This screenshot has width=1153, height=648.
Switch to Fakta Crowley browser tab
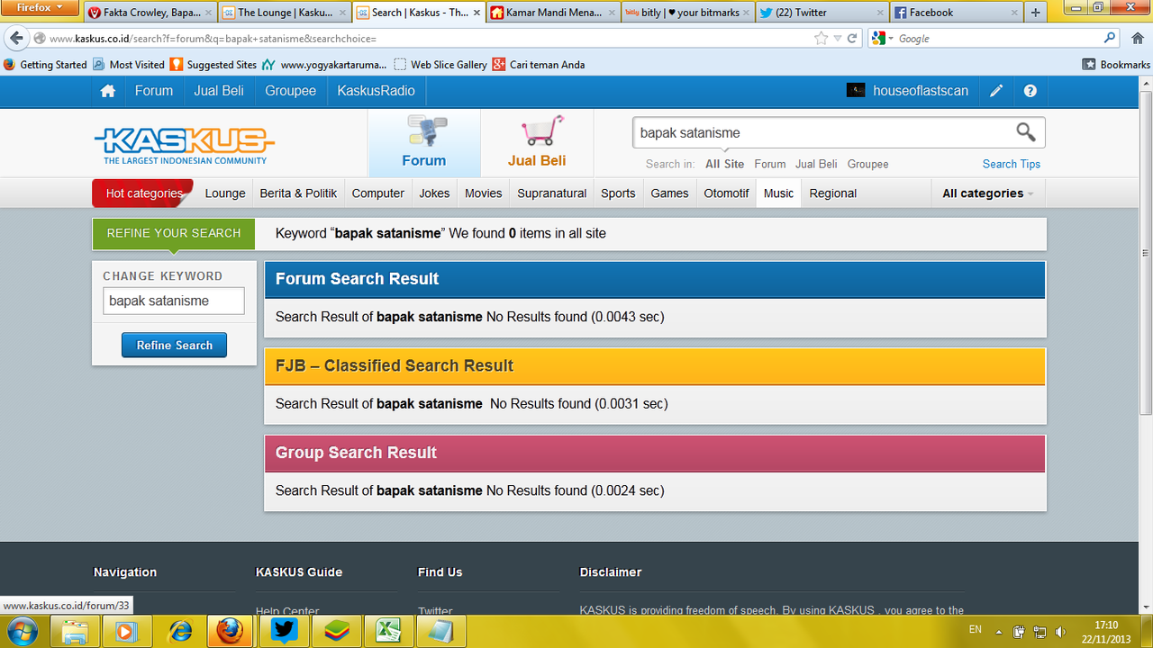coord(150,13)
